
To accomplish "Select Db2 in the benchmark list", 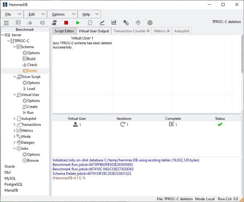I will pos(7,172).
